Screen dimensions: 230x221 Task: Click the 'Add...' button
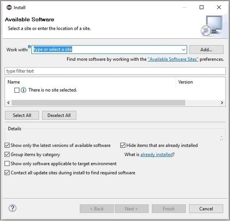[206, 49]
